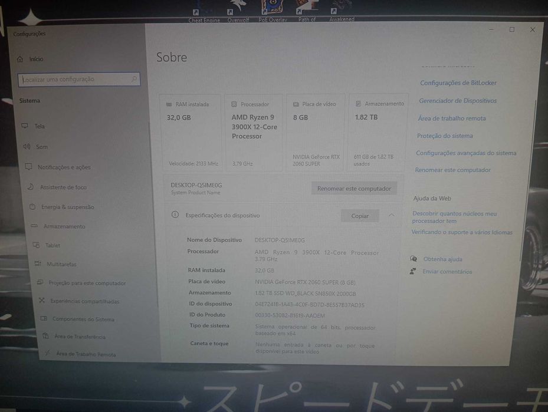
Task: Click the RAM instalada 32,0 GB card
Action: tap(192, 133)
